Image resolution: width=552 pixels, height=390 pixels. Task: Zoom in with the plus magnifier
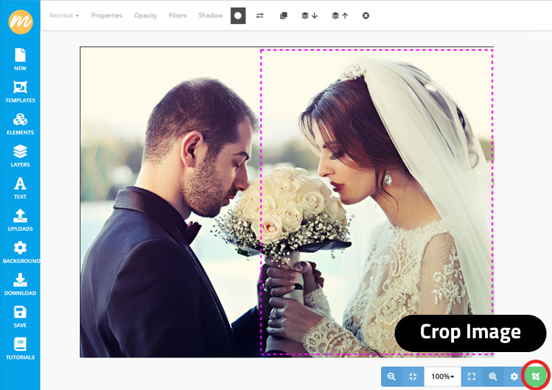pyautogui.click(x=493, y=376)
